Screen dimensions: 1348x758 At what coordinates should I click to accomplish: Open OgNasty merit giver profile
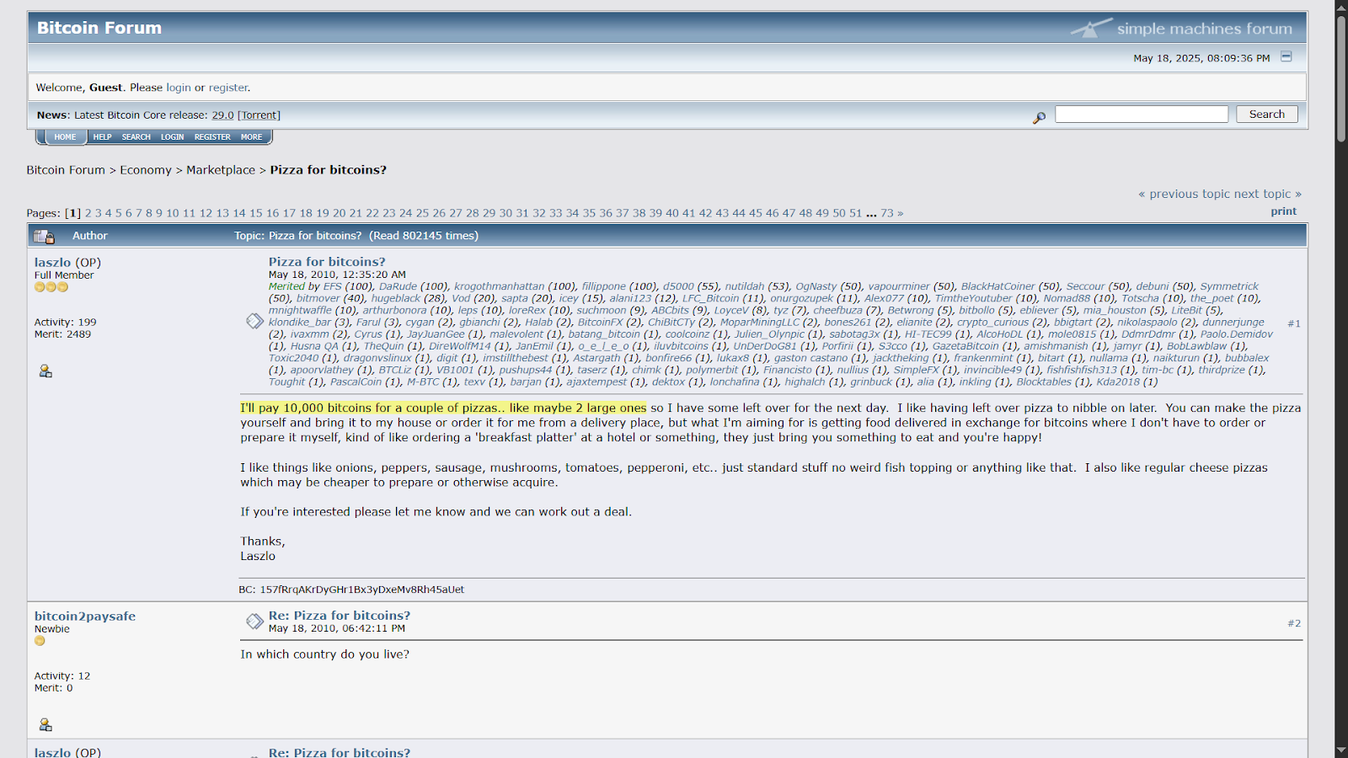816,286
